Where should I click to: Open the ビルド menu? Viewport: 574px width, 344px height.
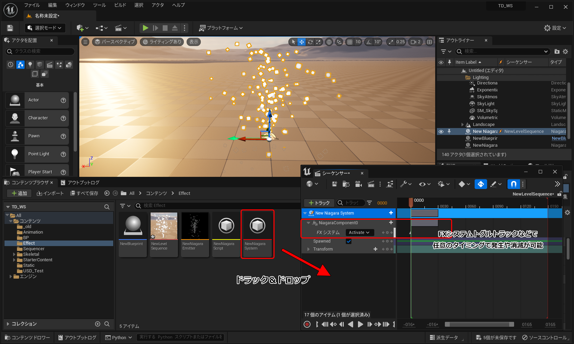click(x=120, y=5)
